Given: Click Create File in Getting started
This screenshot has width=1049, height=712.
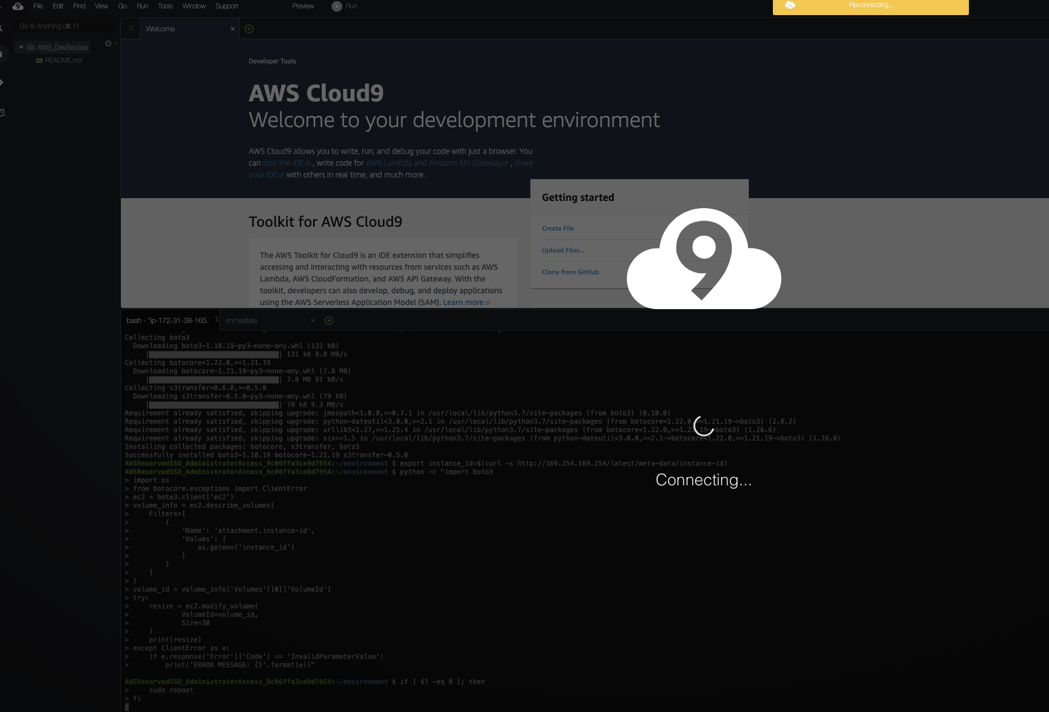Looking at the screenshot, I should click(x=558, y=228).
